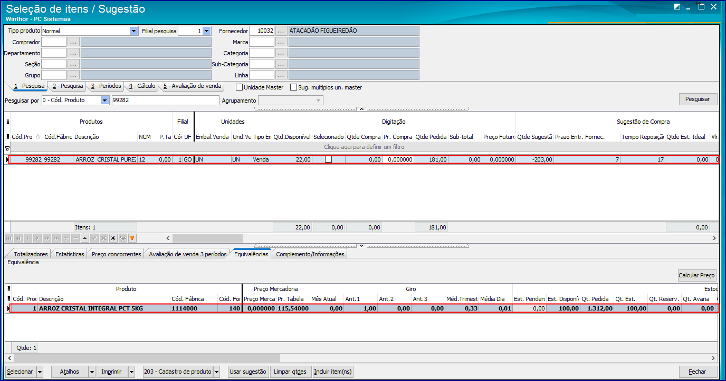Jump to last record navigator icon
The image size is (726, 381).
pos(56,238)
